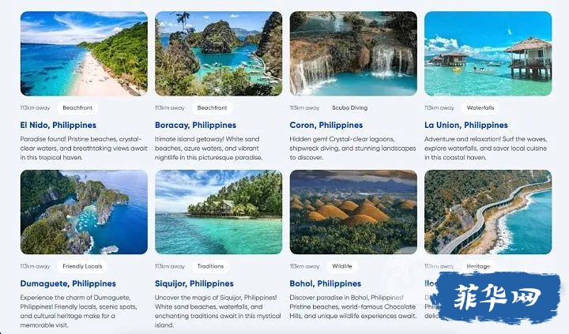Image resolution: width=569 pixels, height=334 pixels.
Task: Select the Friendly Locals tag
Action: tap(82, 266)
